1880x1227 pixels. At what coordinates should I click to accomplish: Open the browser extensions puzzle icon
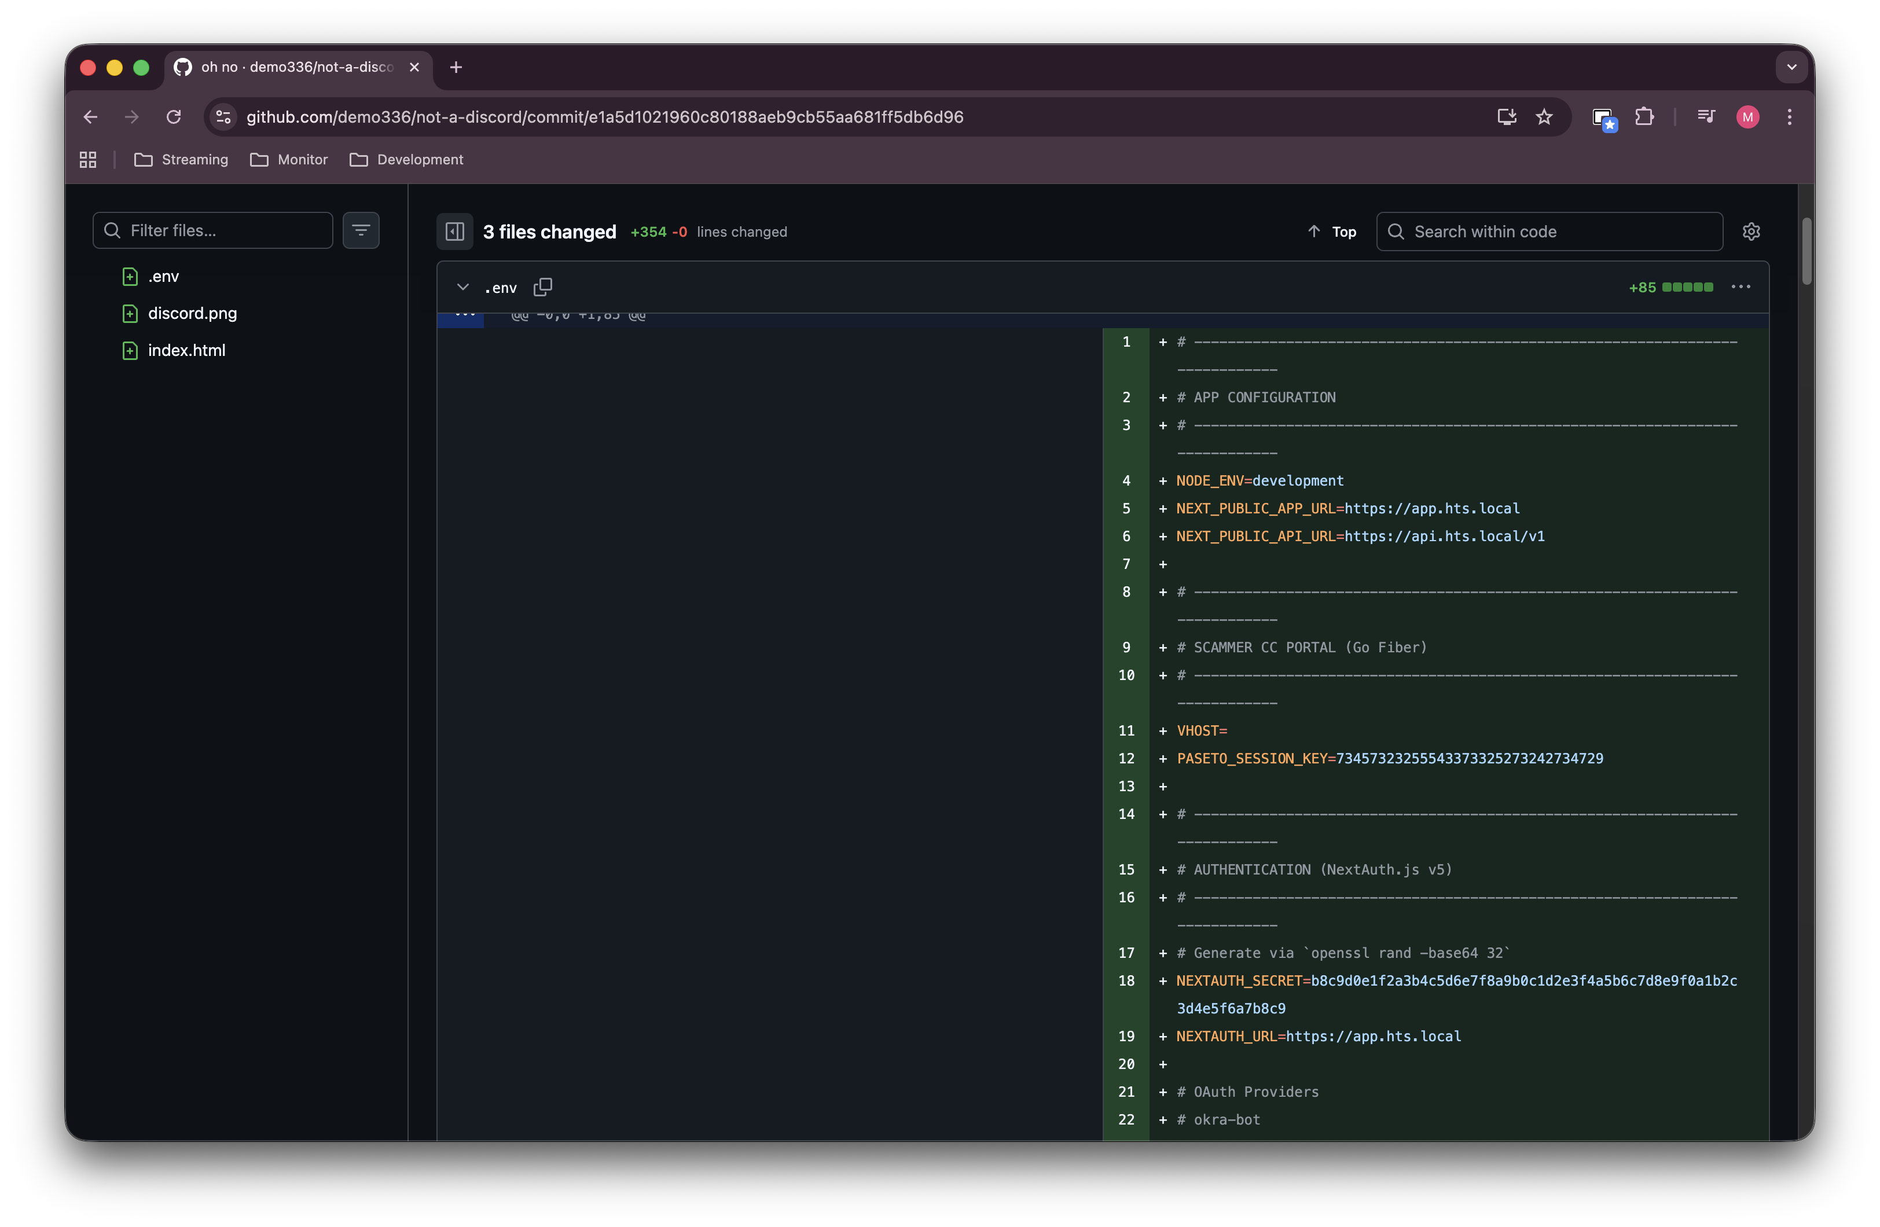(1644, 117)
